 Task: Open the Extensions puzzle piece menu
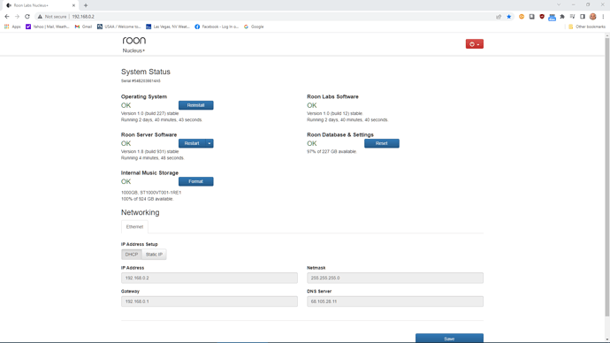[x=562, y=17]
